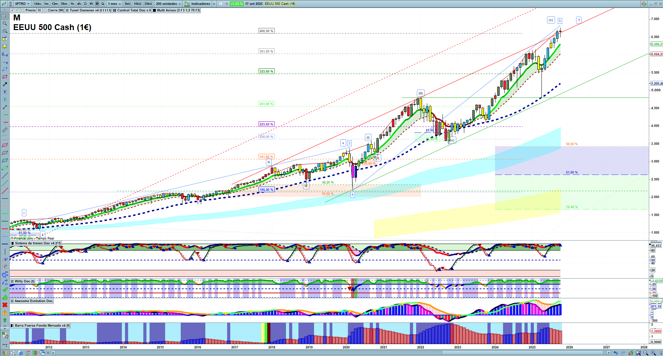The height and width of the screenshot is (356, 663).
Task: Toggle the Precio checkbox
Action: pos(23,10)
